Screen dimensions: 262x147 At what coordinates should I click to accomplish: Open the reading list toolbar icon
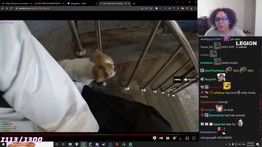(x=187, y=8)
